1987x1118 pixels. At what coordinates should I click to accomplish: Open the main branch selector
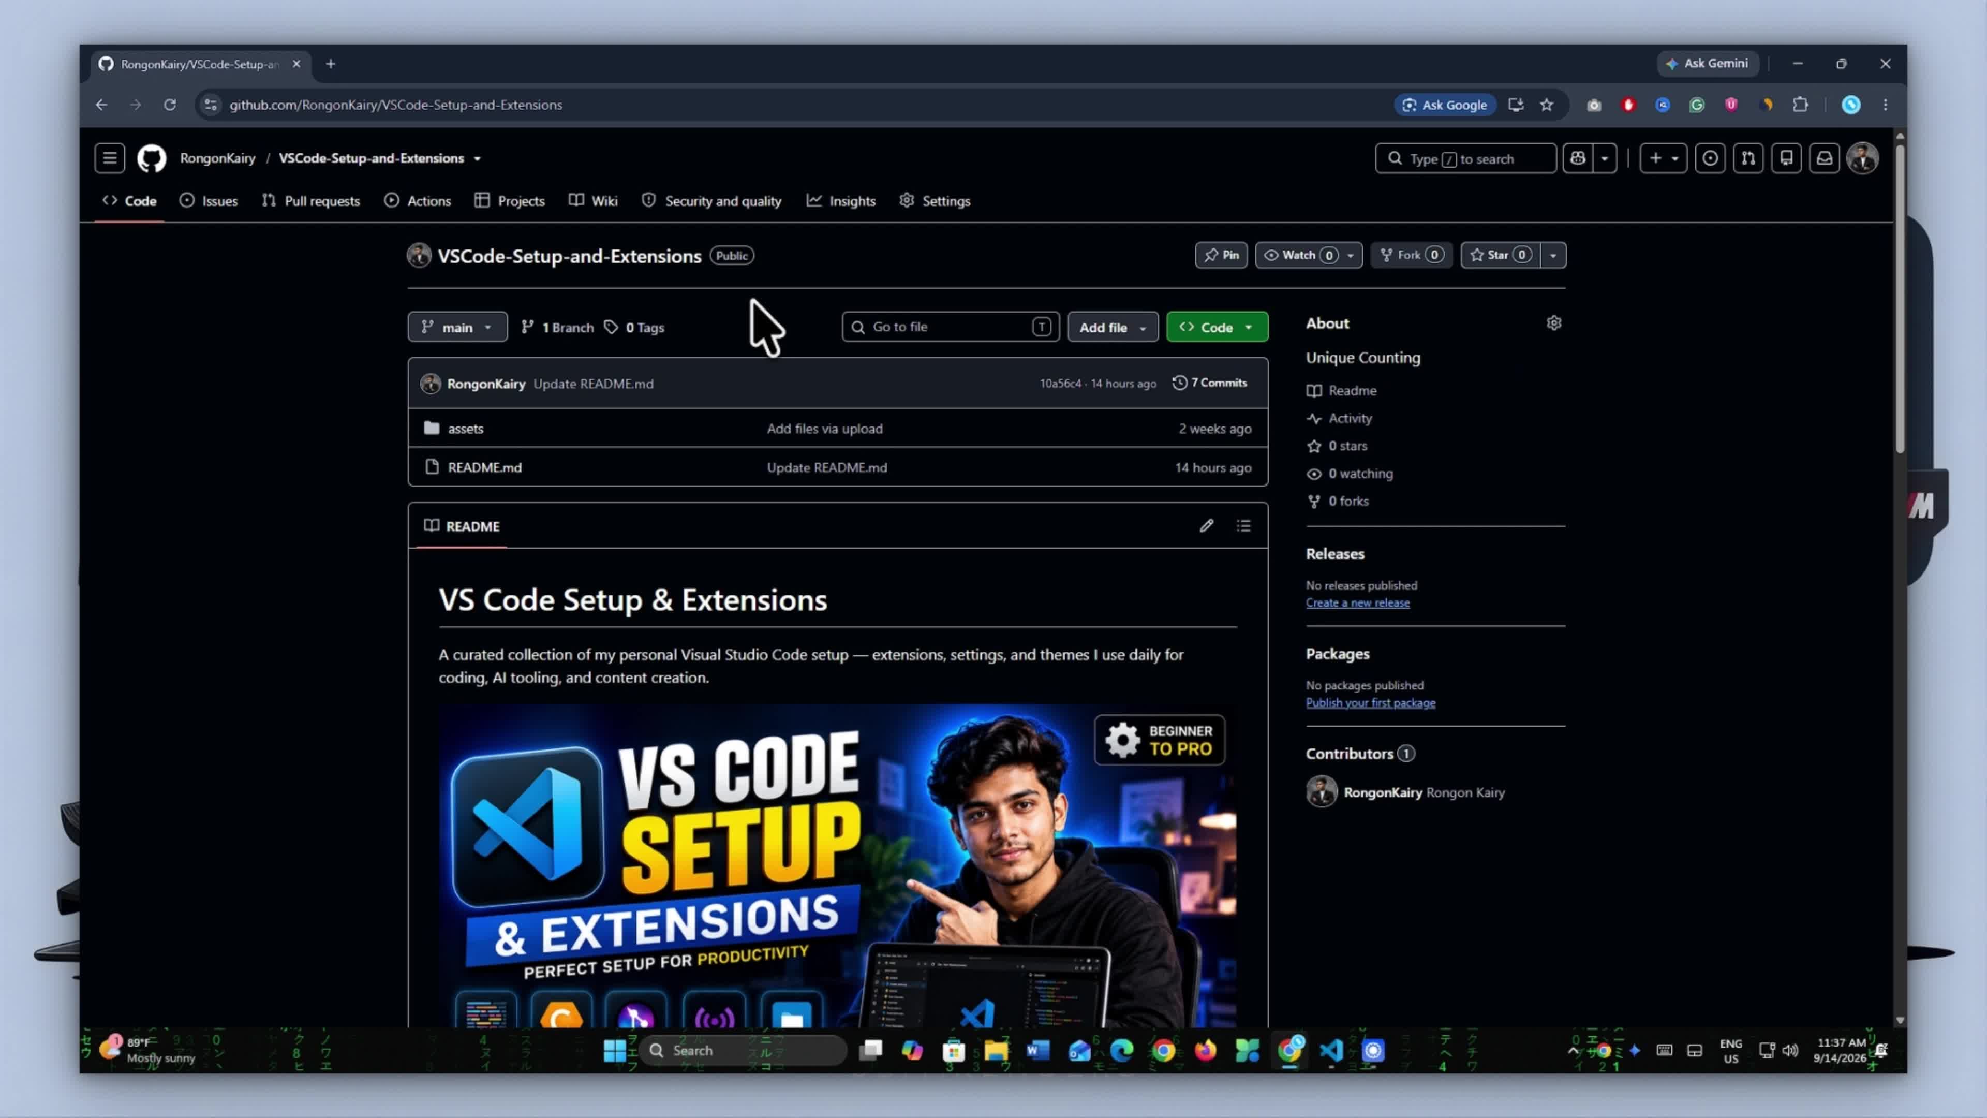coord(457,327)
